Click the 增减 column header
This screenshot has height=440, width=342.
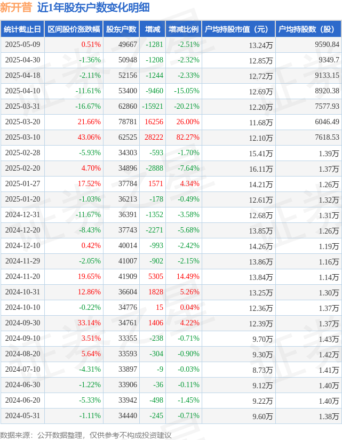(153, 29)
